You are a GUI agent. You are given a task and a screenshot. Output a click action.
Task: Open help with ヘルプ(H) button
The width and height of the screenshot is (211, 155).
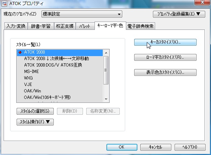click(190, 147)
